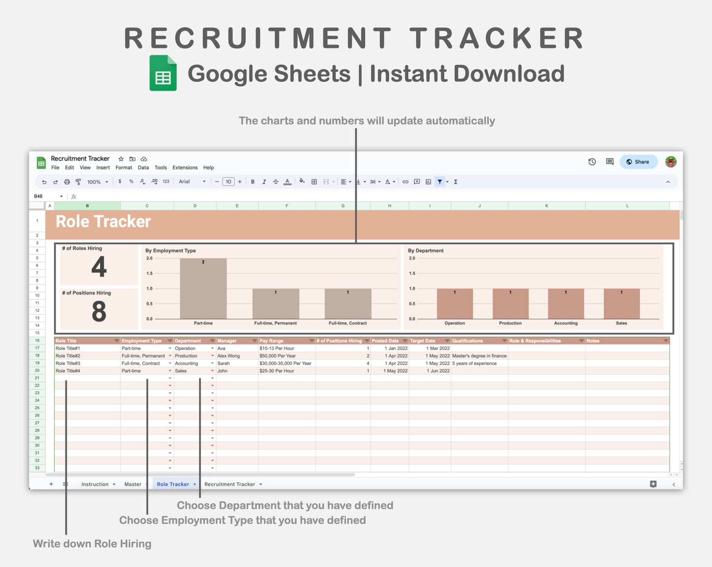Toggle bold formatting
The image size is (712, 567).
(253, 181)
